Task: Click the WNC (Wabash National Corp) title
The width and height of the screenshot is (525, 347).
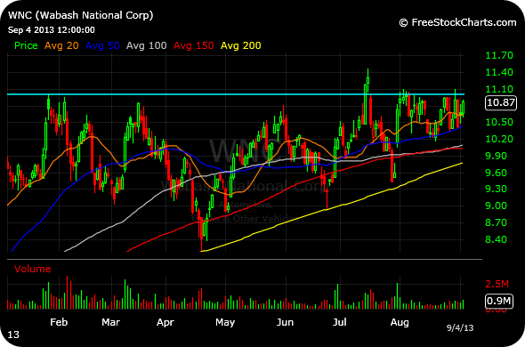Action: tap(80, 15)
